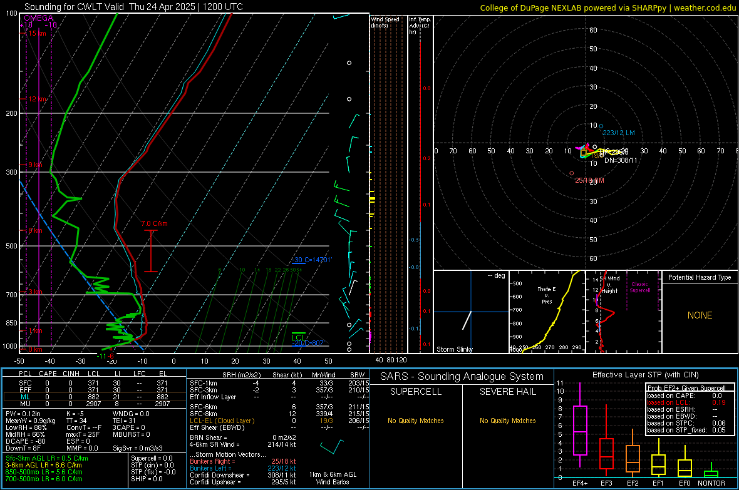Click the Inf. Temp. Adv. panel header

pos(420,26)
